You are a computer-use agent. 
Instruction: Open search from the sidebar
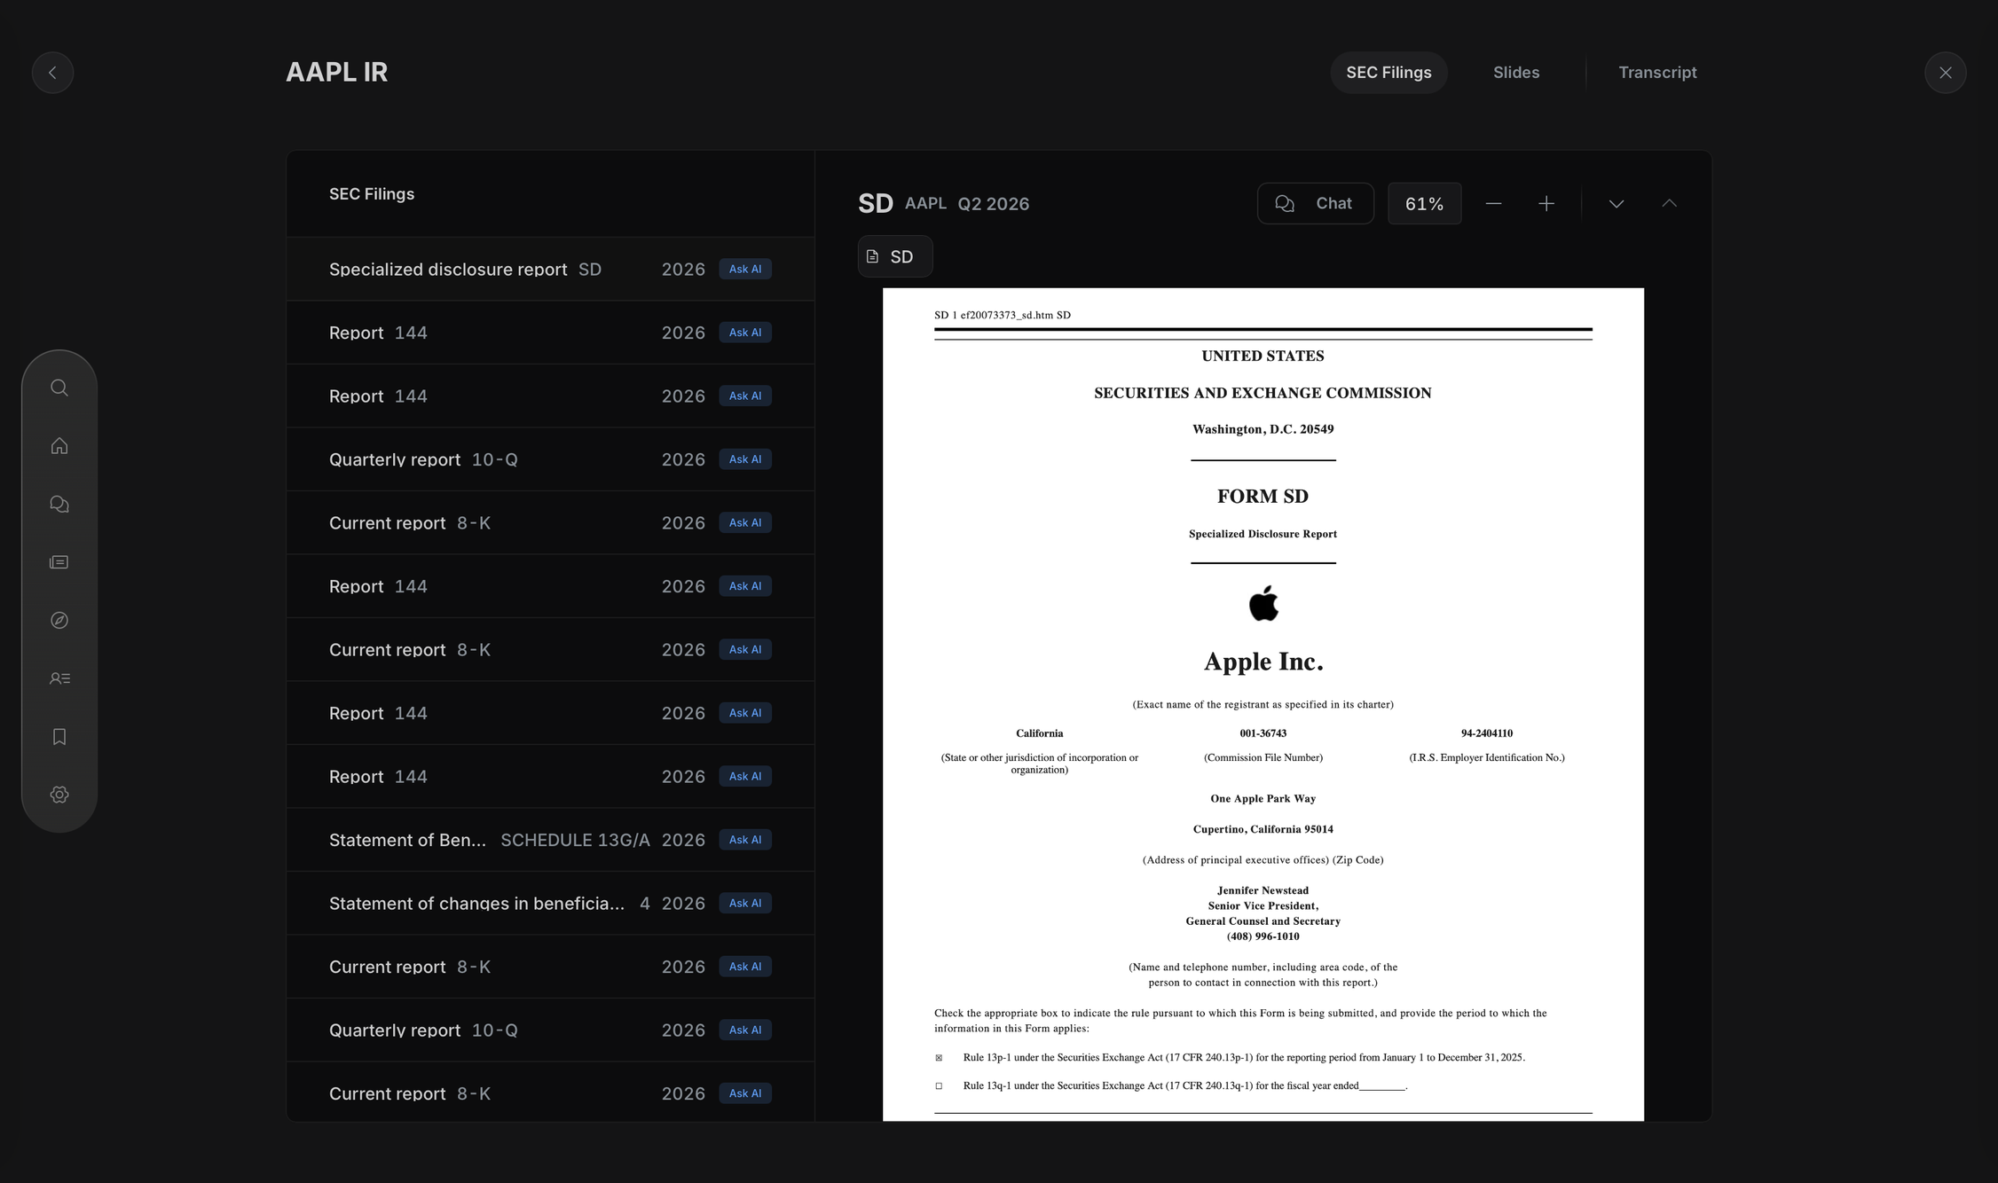[x=59, y=388]
